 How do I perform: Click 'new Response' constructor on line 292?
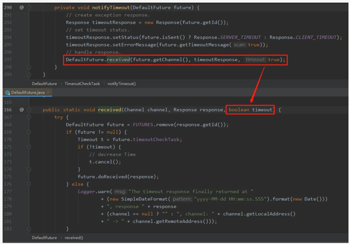point(162,22)
